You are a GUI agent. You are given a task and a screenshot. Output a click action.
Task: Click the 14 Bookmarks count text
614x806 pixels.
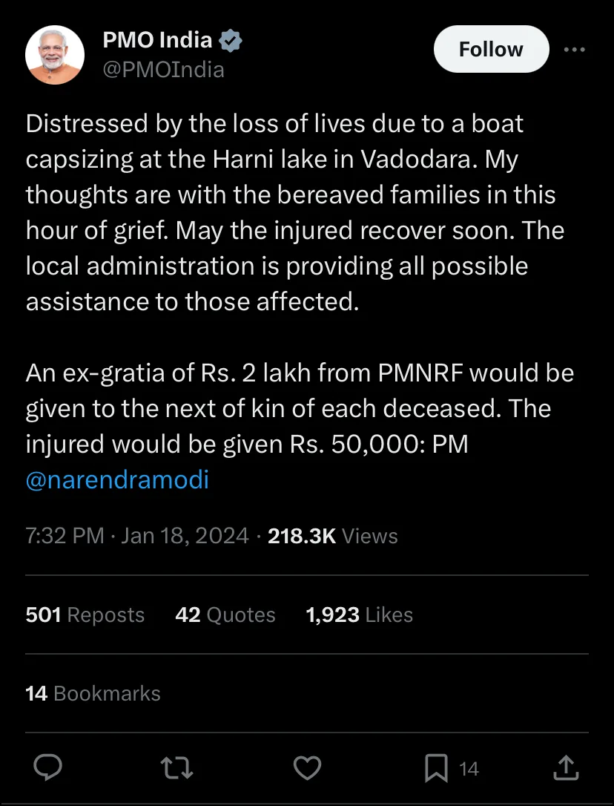point(93,693)
